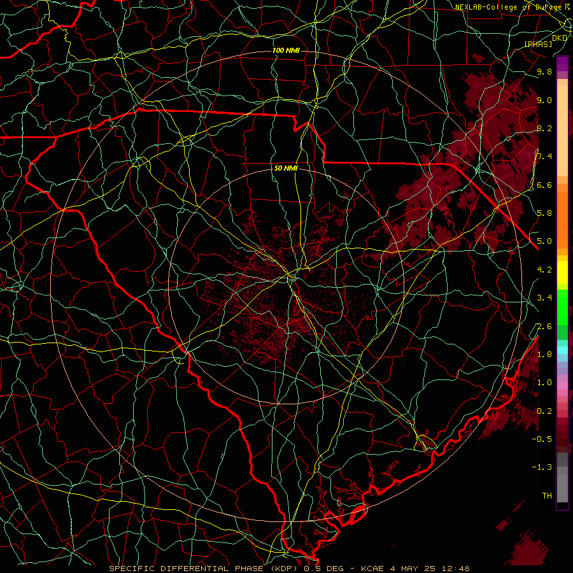Click the 50 NMI range ring label
The height and width of the screenshot is (573, 573).
286,169
